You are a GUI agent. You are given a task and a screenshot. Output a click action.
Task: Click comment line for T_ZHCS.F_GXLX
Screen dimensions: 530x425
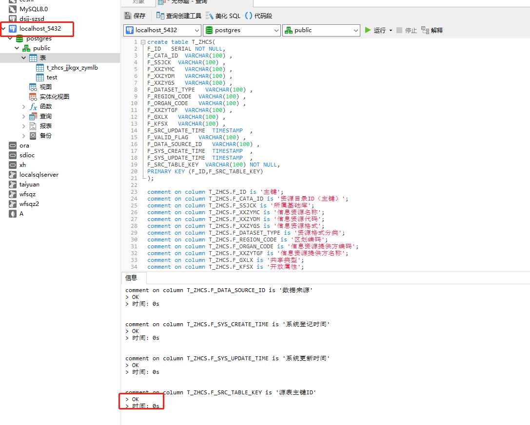(225, 260)
